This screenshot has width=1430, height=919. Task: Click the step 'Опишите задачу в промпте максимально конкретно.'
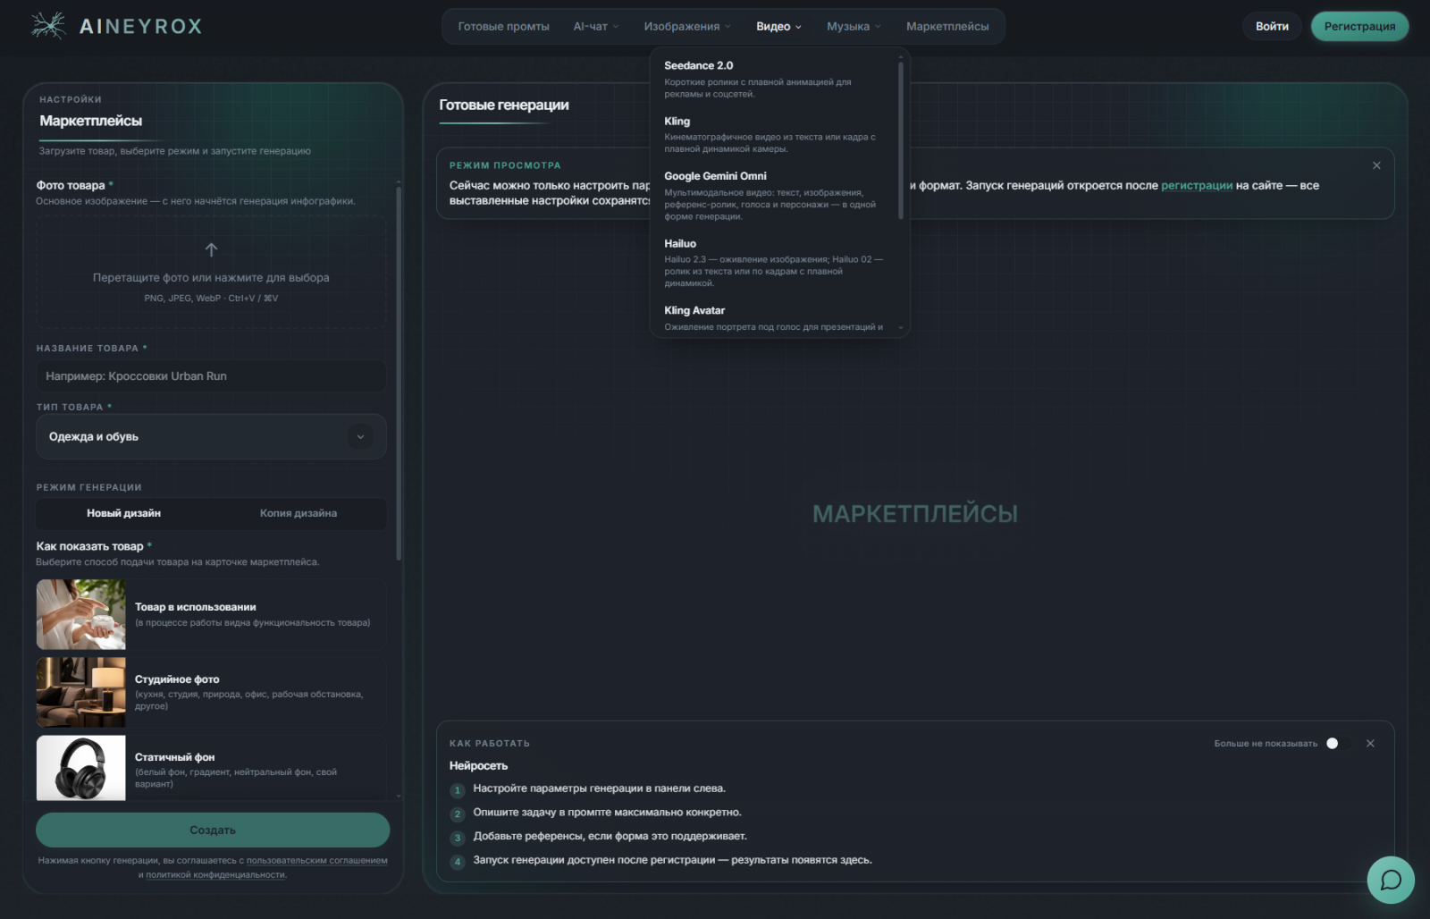pyautogui.click(x=607, y=813)
